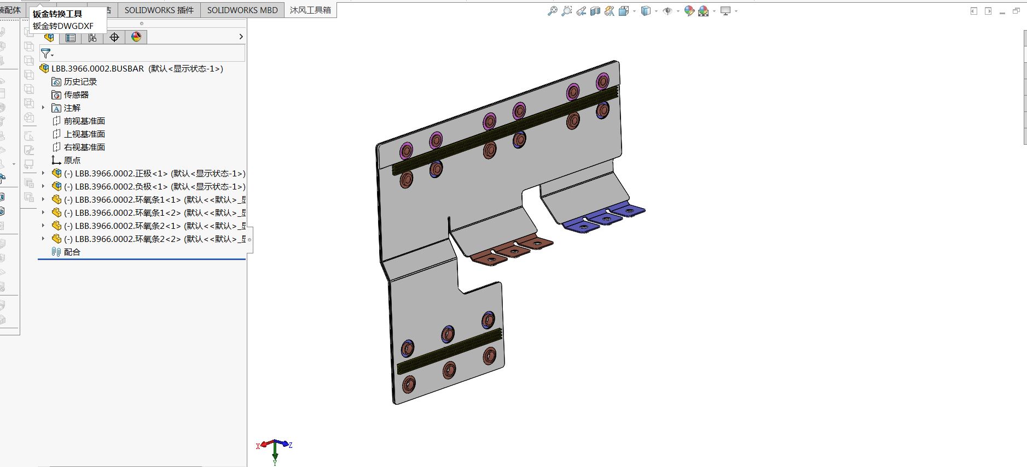Expand the 环氧条1<1> part node
The width and height of the screenshot is (1027, 467).
43,199
